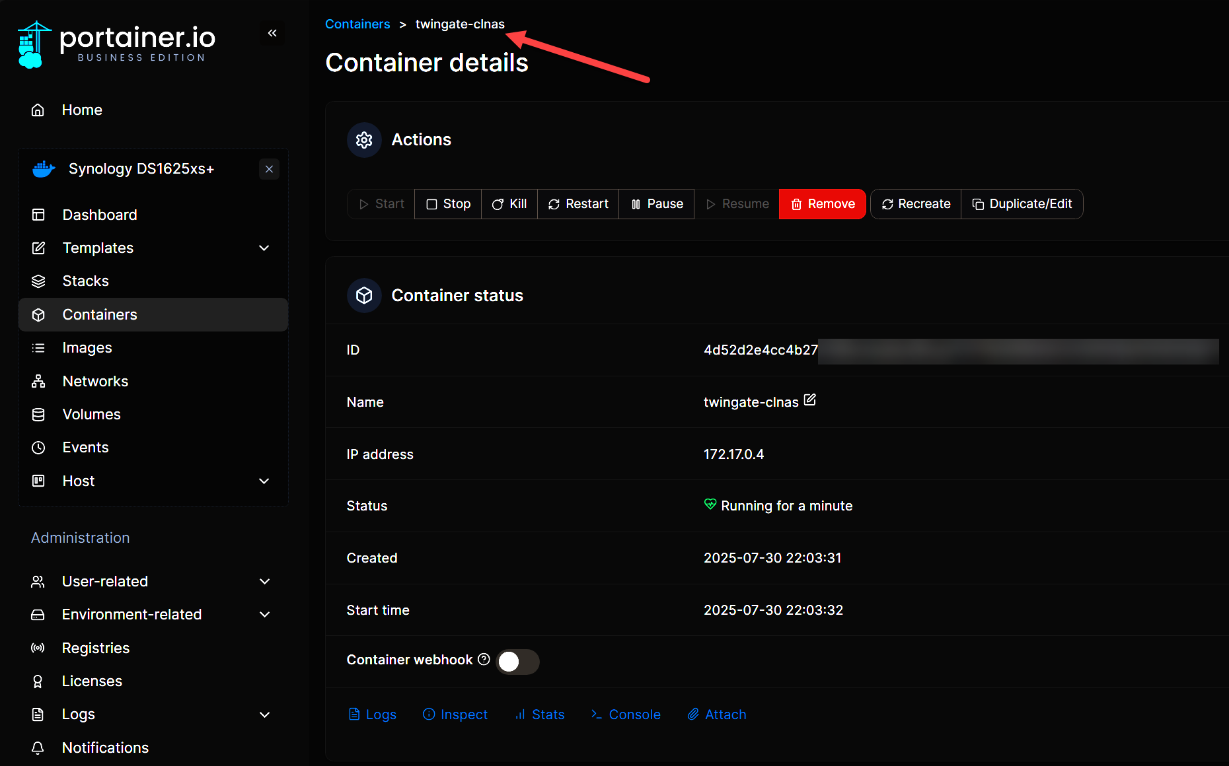This screenshot has width=1229, height=766.
Task: Expand the Host section in the sidebar
Action: [264, 481]
